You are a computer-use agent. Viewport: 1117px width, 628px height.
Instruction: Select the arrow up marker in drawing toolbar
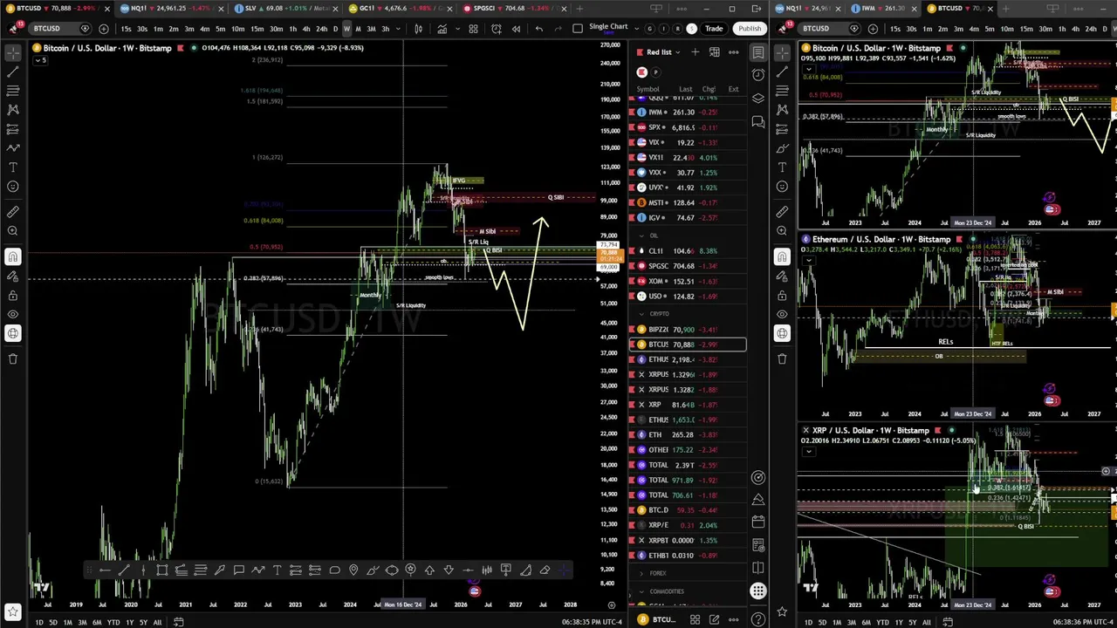pos(429,570)
